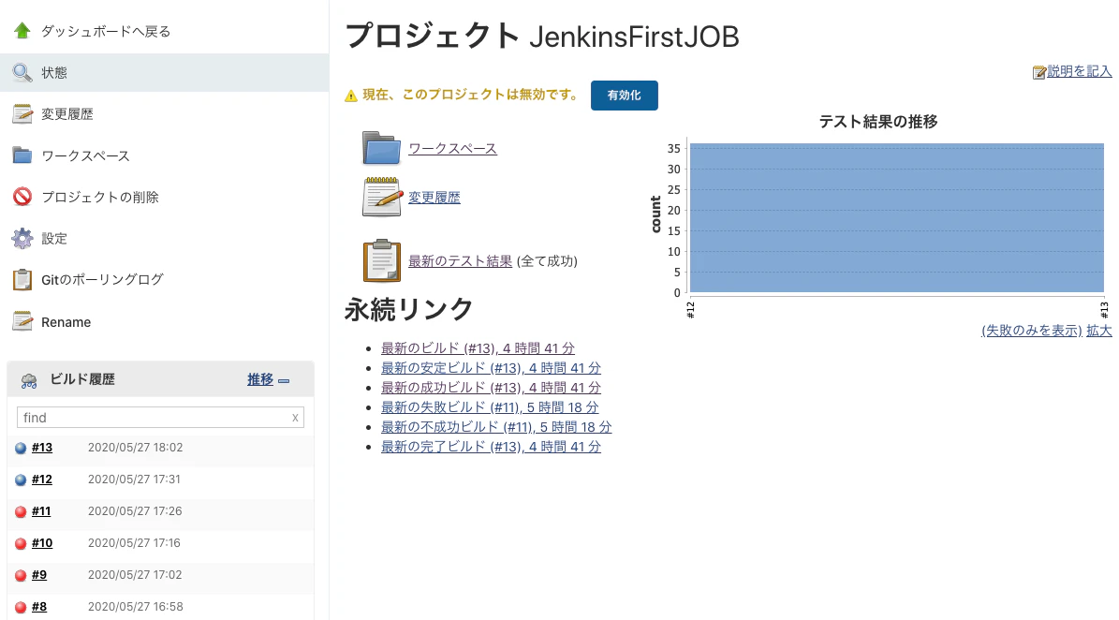Click the red status ball of build #9
Screen dimensions: 1119x620
[x=21, y=576]
